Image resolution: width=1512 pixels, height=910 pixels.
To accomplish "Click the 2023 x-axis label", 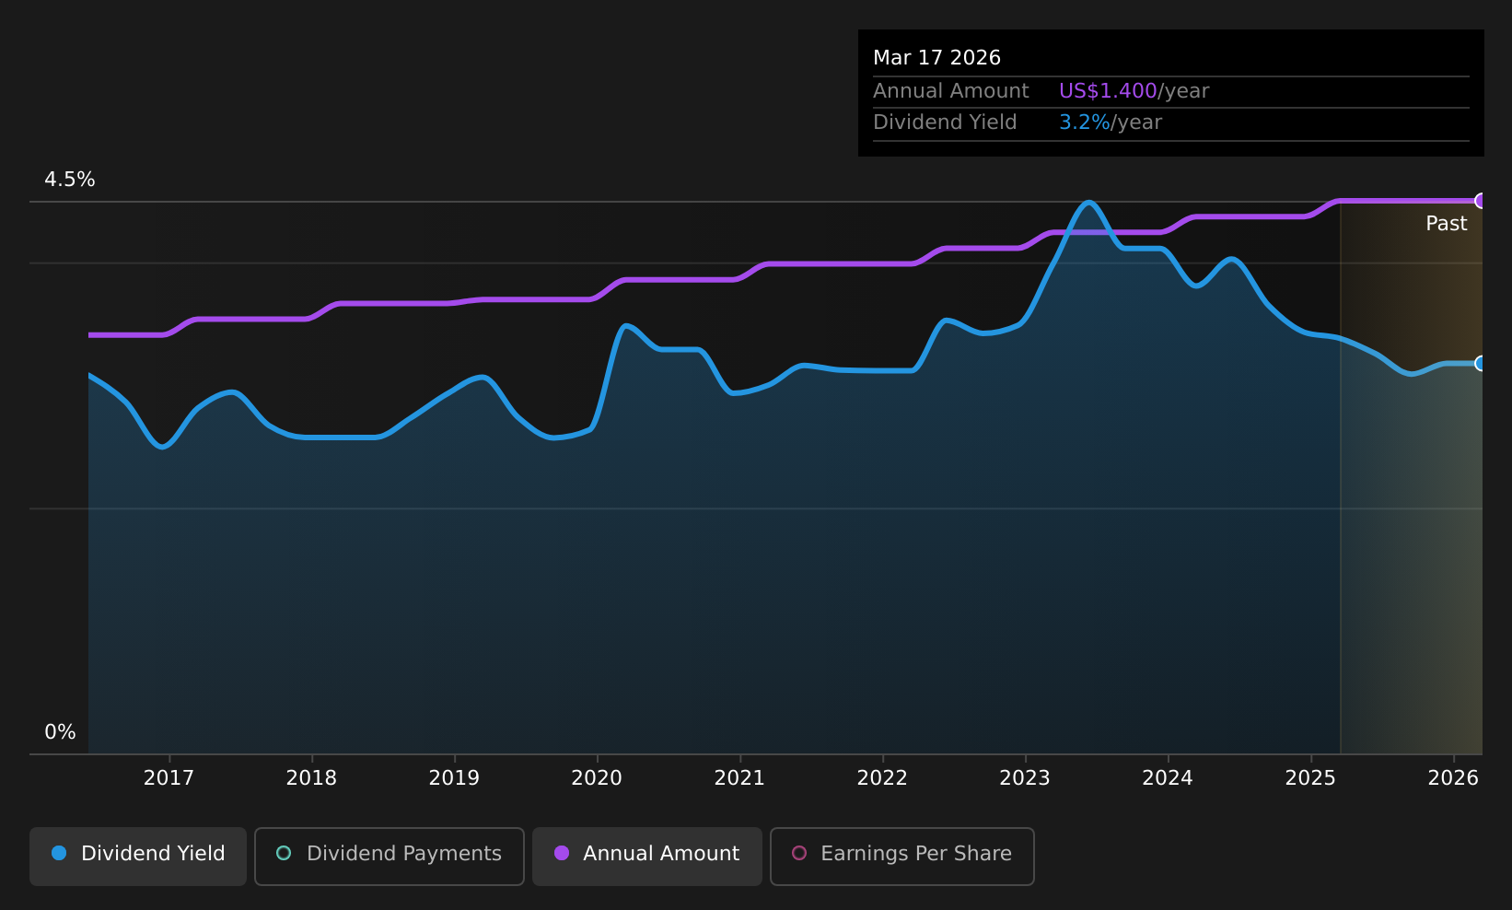I will coord(1025,778).
